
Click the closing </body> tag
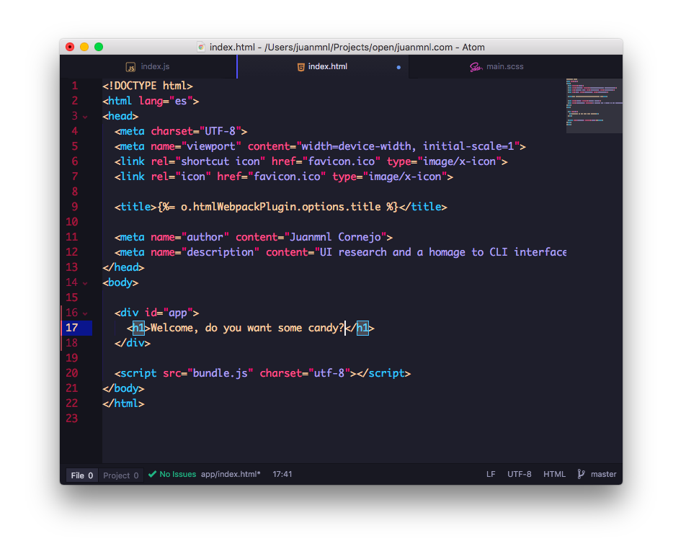point(123,388)
